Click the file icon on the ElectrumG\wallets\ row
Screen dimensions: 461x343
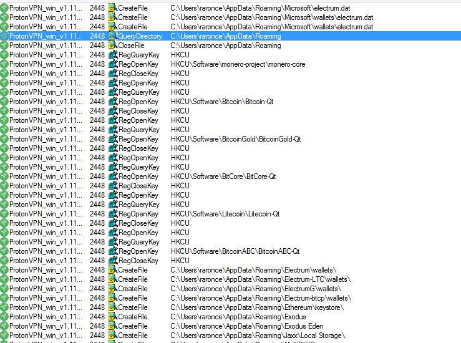(113, 289)
